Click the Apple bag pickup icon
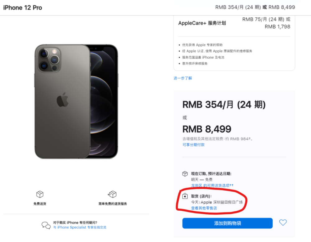The width and height of the screenshot is (311, 242). (x=185, y=196)
